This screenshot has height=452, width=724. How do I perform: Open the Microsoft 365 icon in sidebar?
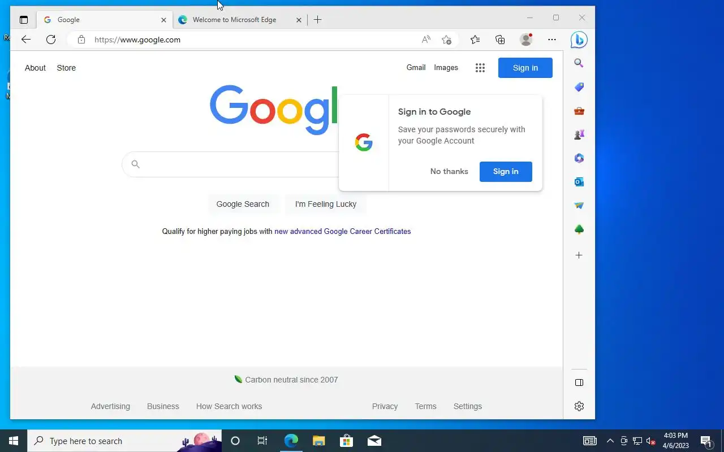coord(579,158)
